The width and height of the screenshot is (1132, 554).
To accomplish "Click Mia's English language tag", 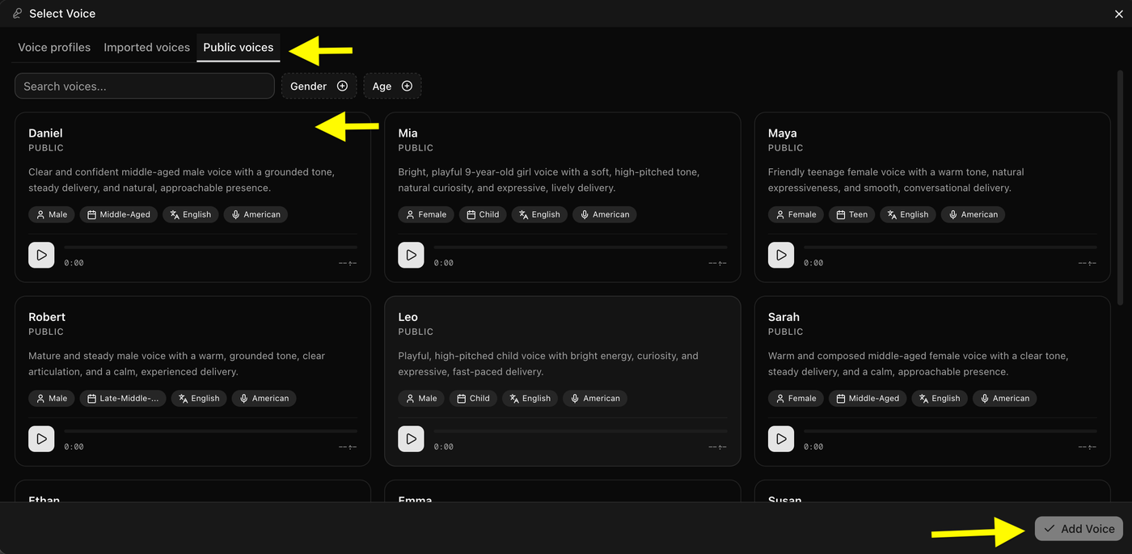I will click(x=539, y=214).
